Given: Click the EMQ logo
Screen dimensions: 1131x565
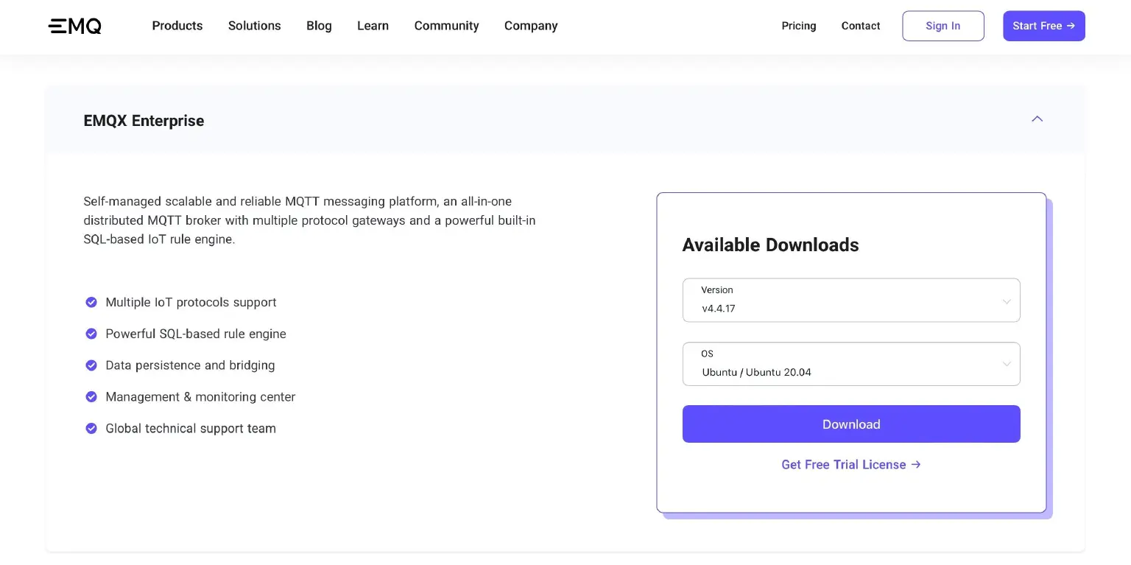Looking at the screenshot, I should 74,26.
